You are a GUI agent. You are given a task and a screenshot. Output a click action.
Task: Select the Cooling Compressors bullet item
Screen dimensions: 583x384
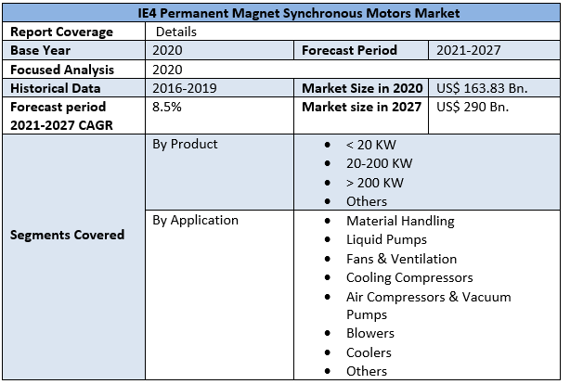click(x=409, y=277)
